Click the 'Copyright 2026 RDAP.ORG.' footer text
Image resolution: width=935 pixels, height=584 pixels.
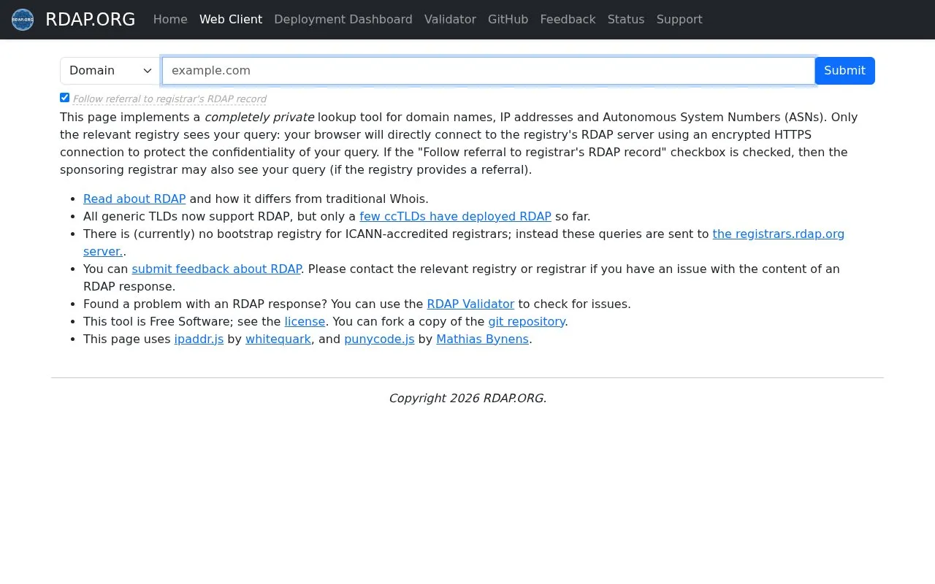(x=467, y=398)
